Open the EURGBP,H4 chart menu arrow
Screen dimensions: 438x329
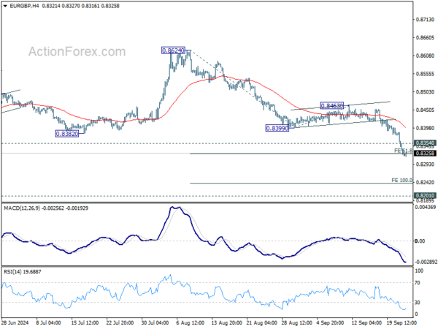tap(5, 6)
